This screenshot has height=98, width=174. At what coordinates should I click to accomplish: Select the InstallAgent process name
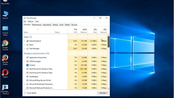tap(34, 76)
